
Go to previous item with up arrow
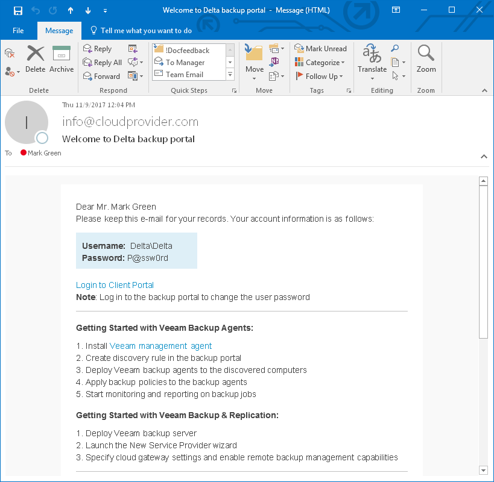pos(71,11)
